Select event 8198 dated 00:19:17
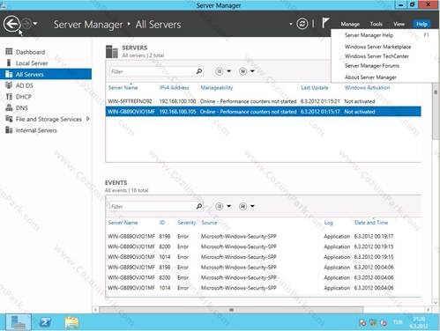 pos(264,236)
